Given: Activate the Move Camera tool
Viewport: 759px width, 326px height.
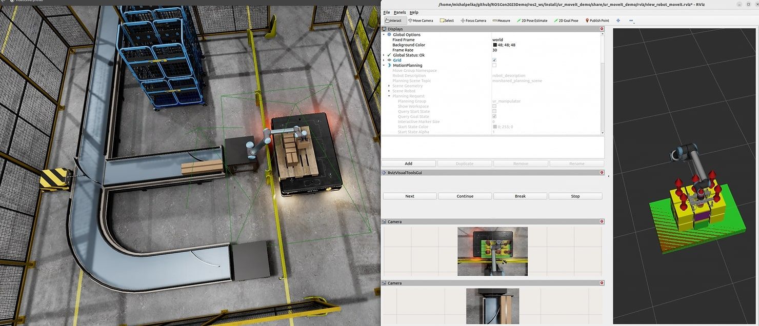Looking at the screenshot, I should (x=421, y=21).
